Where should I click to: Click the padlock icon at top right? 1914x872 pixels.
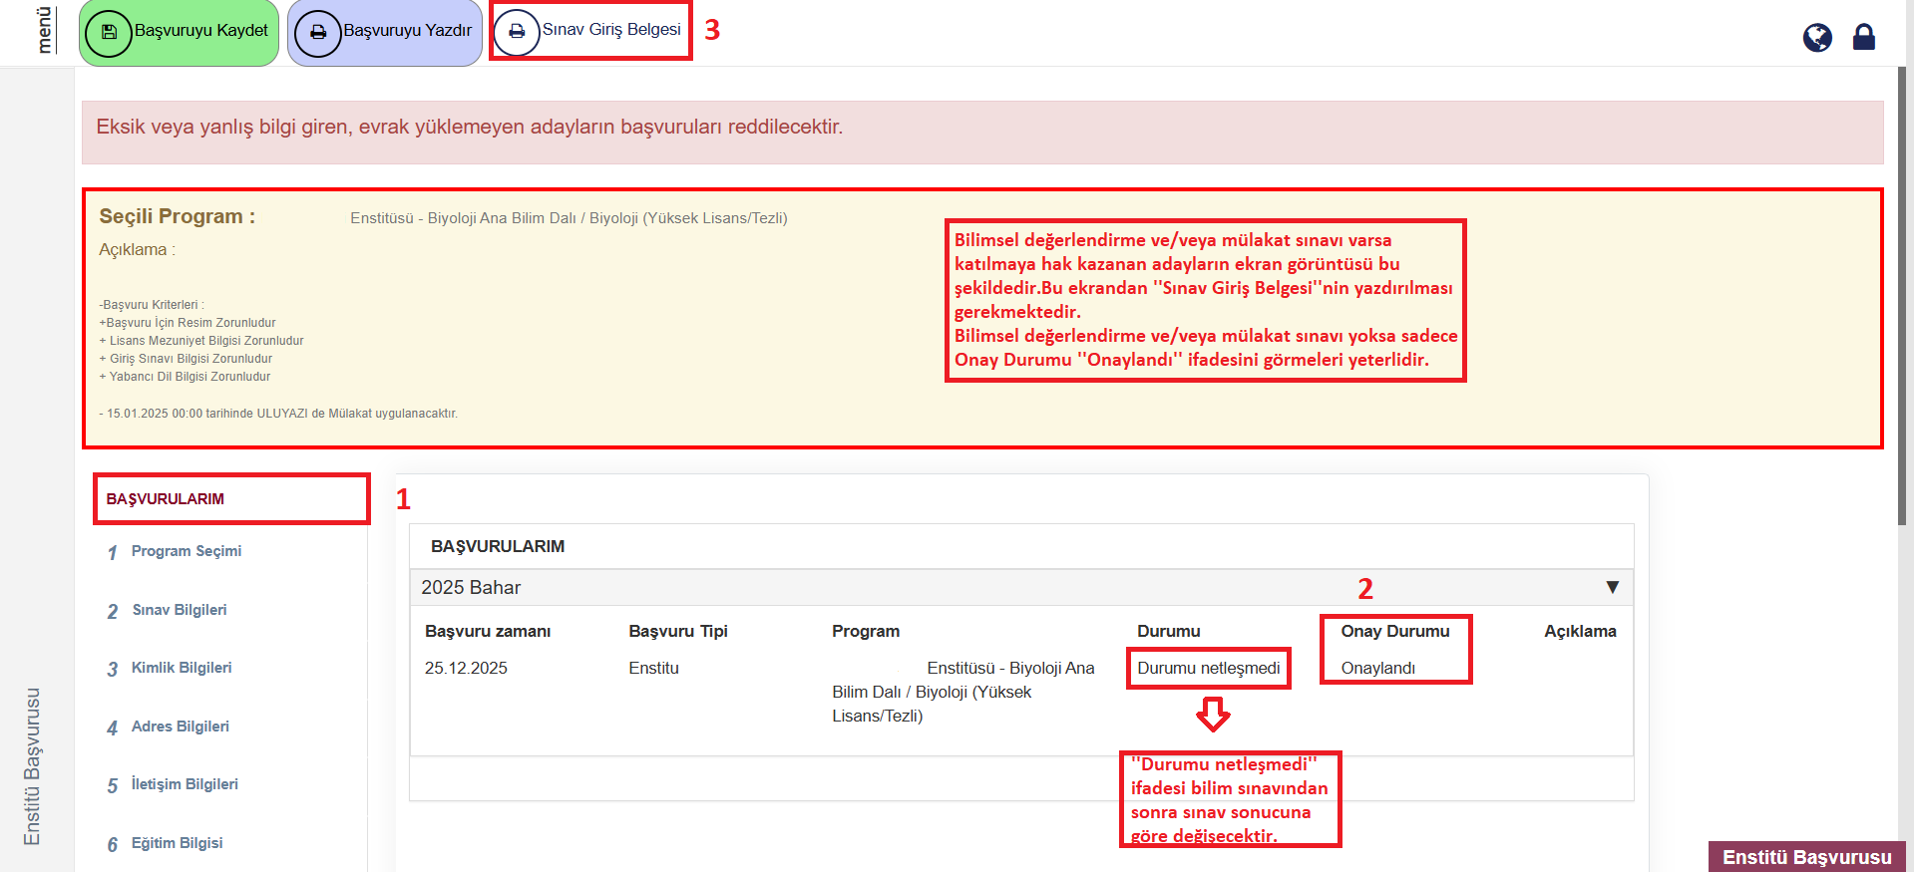click(1863, 38)
